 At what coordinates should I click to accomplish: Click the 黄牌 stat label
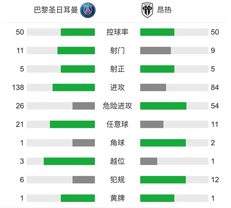pyautogui.click(x=117, y=198)
